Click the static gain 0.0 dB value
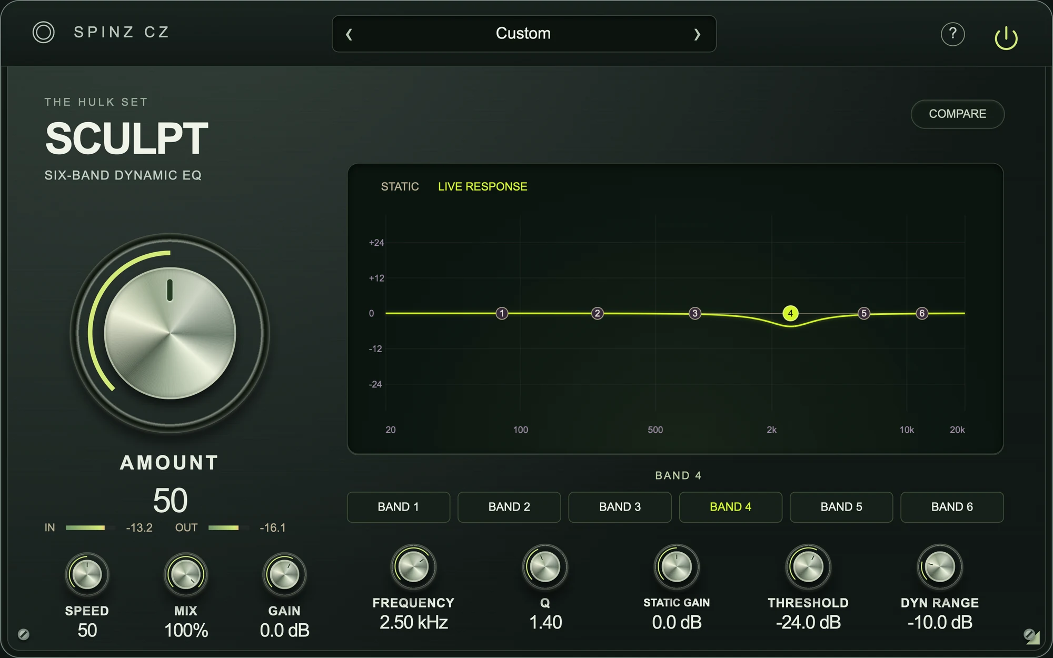This screenshot has height=658, width=1053. point(677,622)
